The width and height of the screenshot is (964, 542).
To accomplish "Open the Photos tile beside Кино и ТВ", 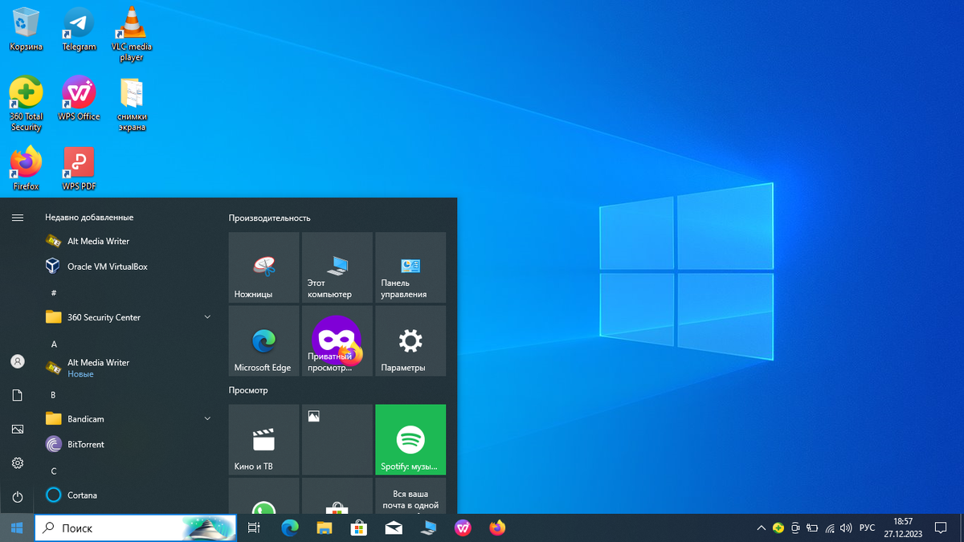I will point(337,439).
